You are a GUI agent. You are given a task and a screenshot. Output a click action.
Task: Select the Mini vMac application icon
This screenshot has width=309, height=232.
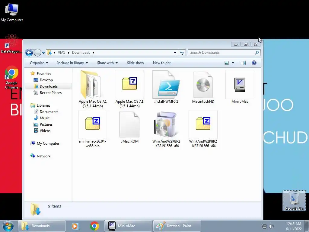(x=240, y=87)
